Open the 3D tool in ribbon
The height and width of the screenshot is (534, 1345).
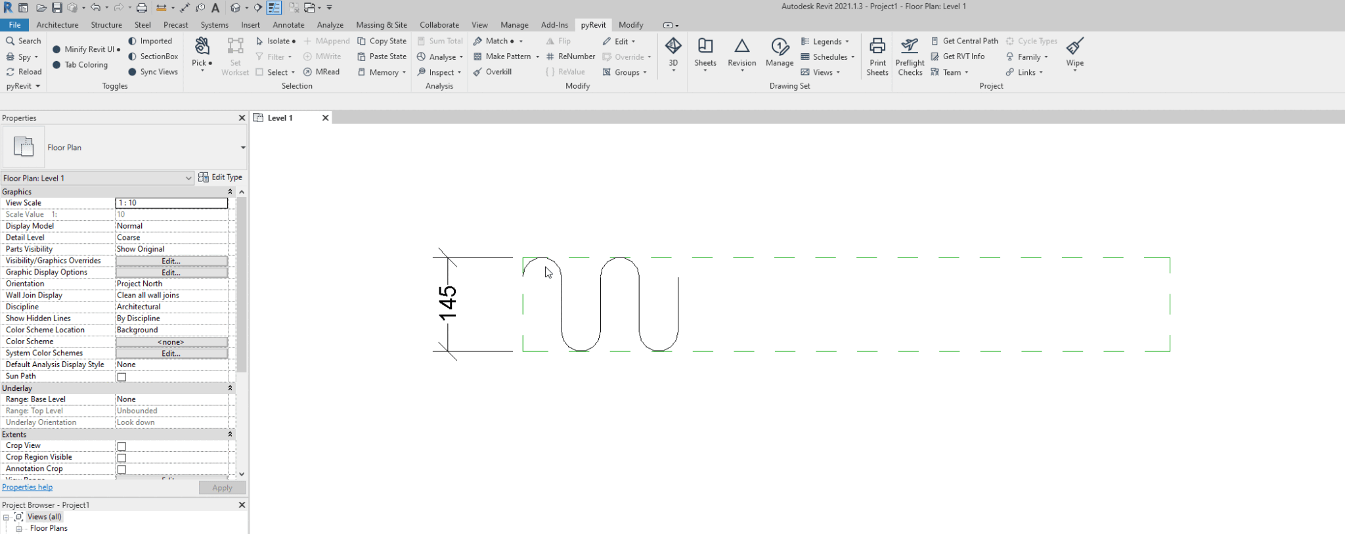tap(673, 53)
